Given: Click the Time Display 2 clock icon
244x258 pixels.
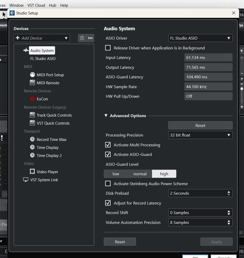Looking at the screenshot, I should click(32, 155).
